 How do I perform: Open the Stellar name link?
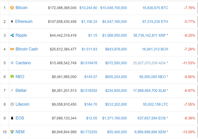(x=21, y=91)
